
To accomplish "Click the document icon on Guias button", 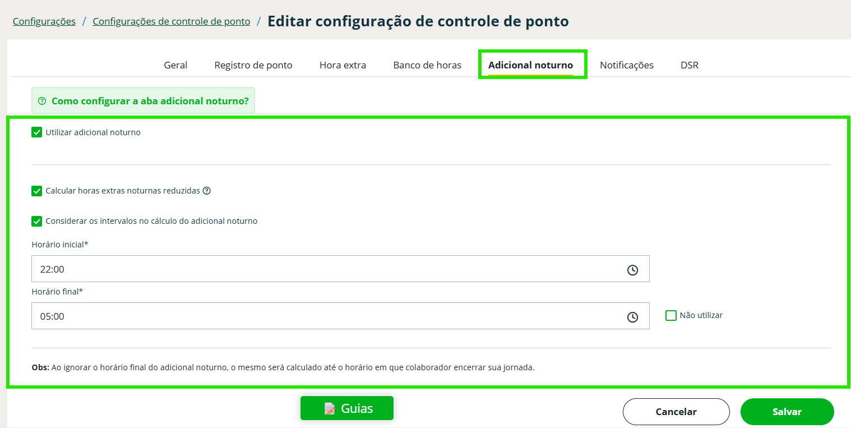I will (x=330, y=408).
